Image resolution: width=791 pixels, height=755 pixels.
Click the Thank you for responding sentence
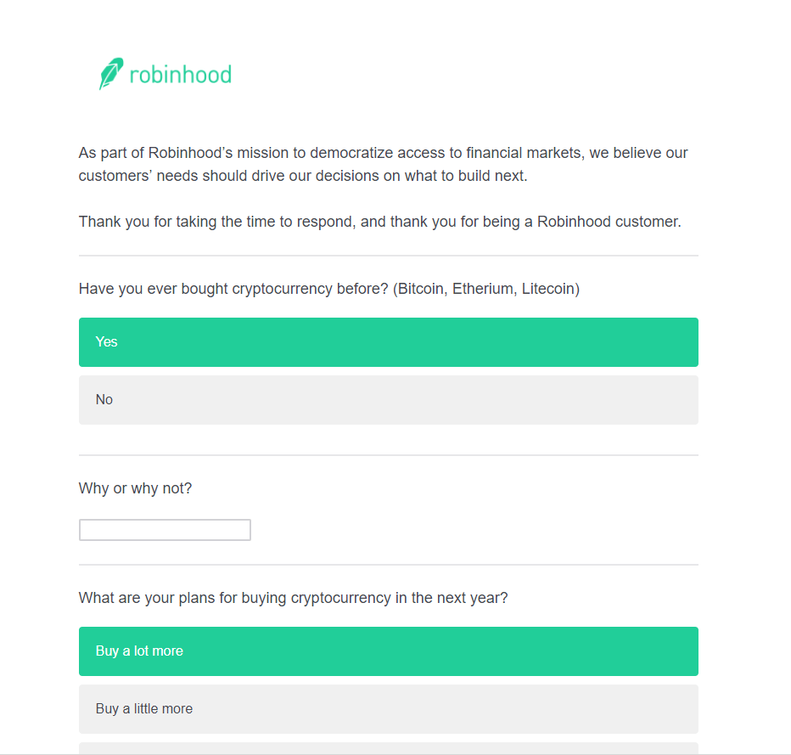click(379, 222)
